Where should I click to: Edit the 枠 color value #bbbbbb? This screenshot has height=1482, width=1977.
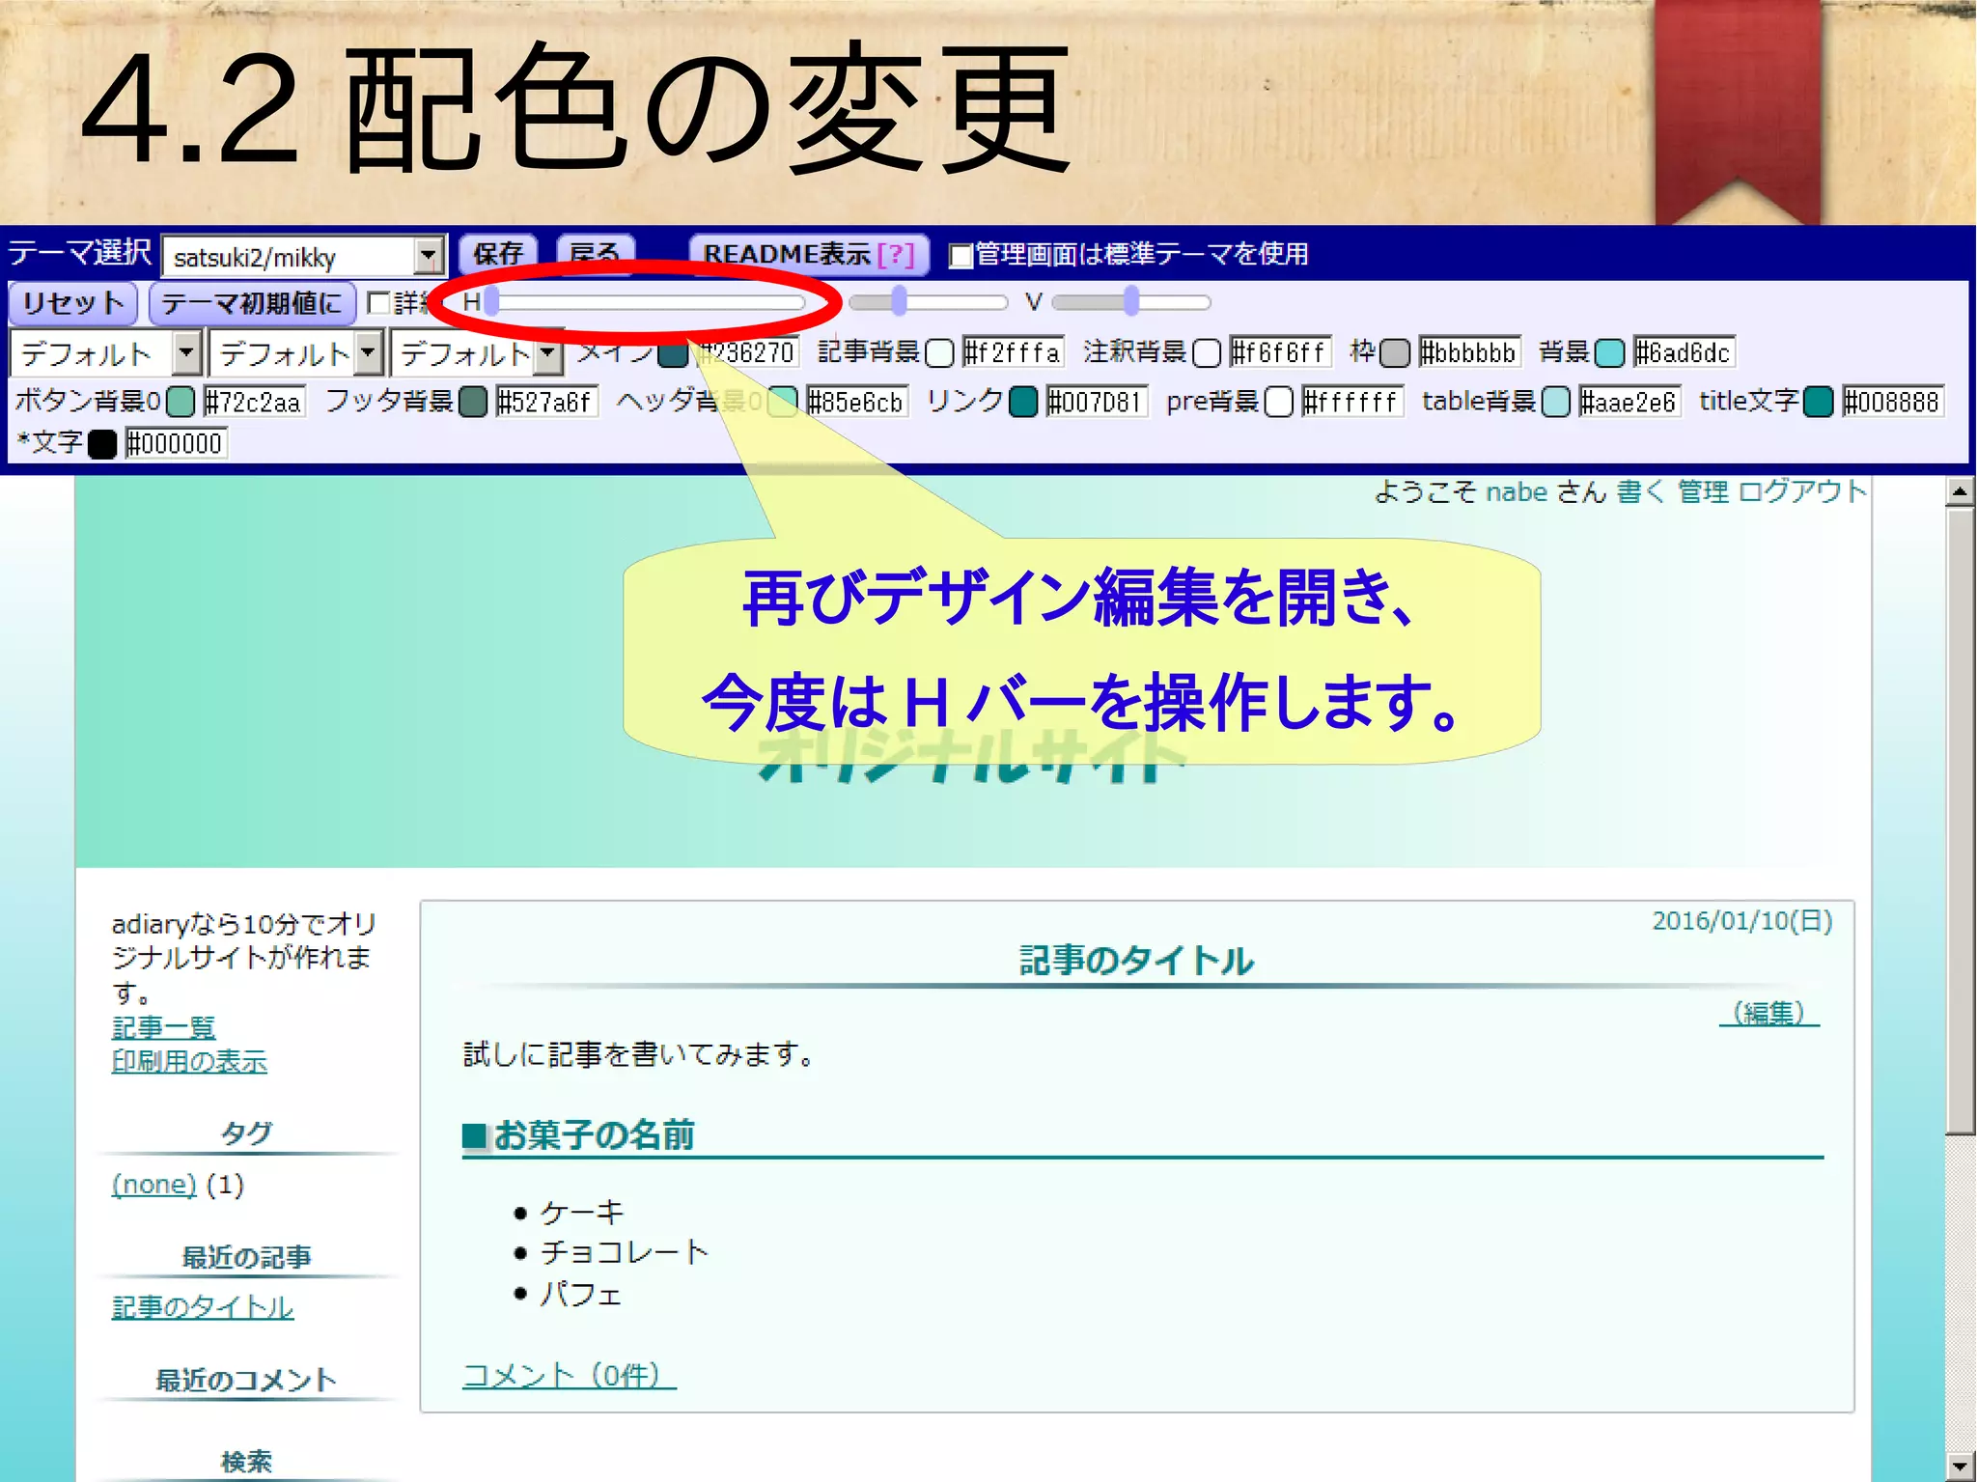[1469, 353]
